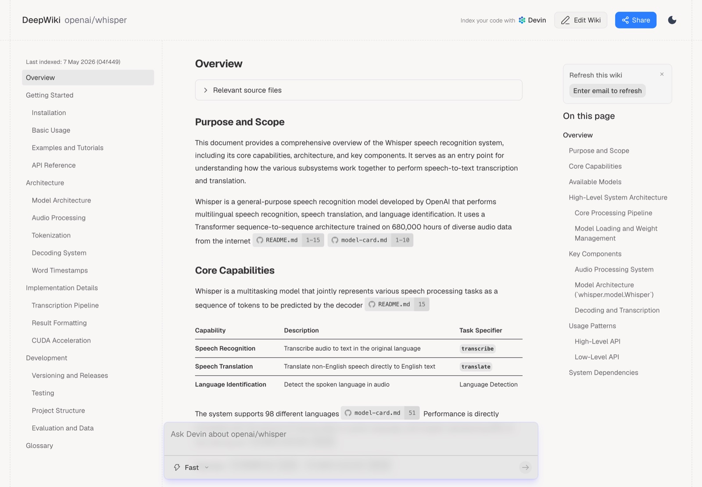
Task: Open DeepWiki home logo
Action: pos(41,20)
